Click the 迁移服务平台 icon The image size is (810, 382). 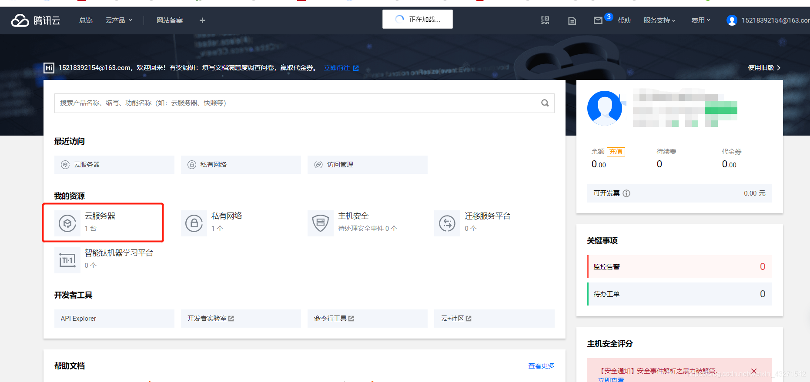click(x=447, y=223)
